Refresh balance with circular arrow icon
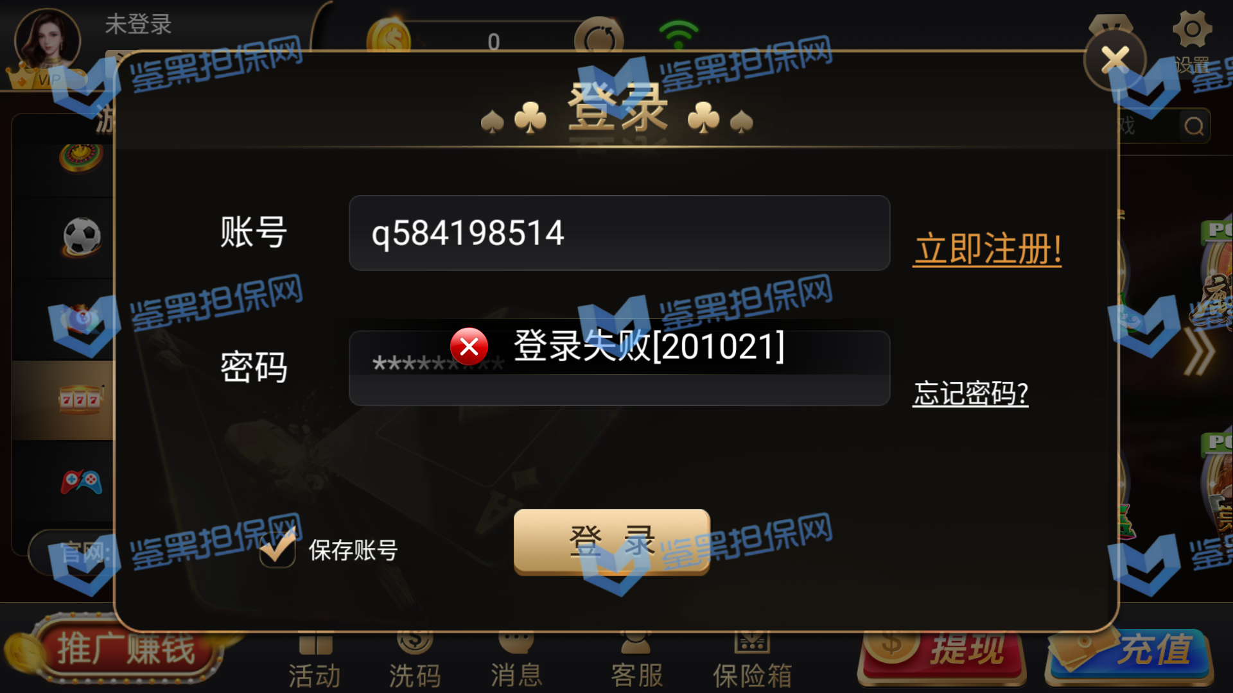The image size is (1233, 693). (x=599, y=38)
